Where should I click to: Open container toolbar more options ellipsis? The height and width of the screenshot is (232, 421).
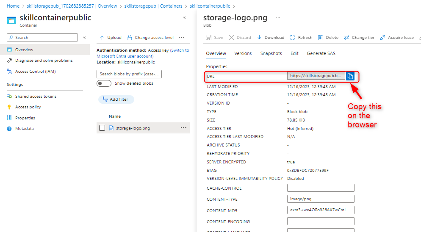point(182,37)
